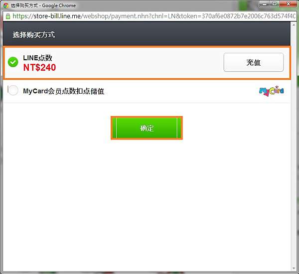Click the NT$240 price text
Viewport: 299px width, 274px height.
(39, 67)
